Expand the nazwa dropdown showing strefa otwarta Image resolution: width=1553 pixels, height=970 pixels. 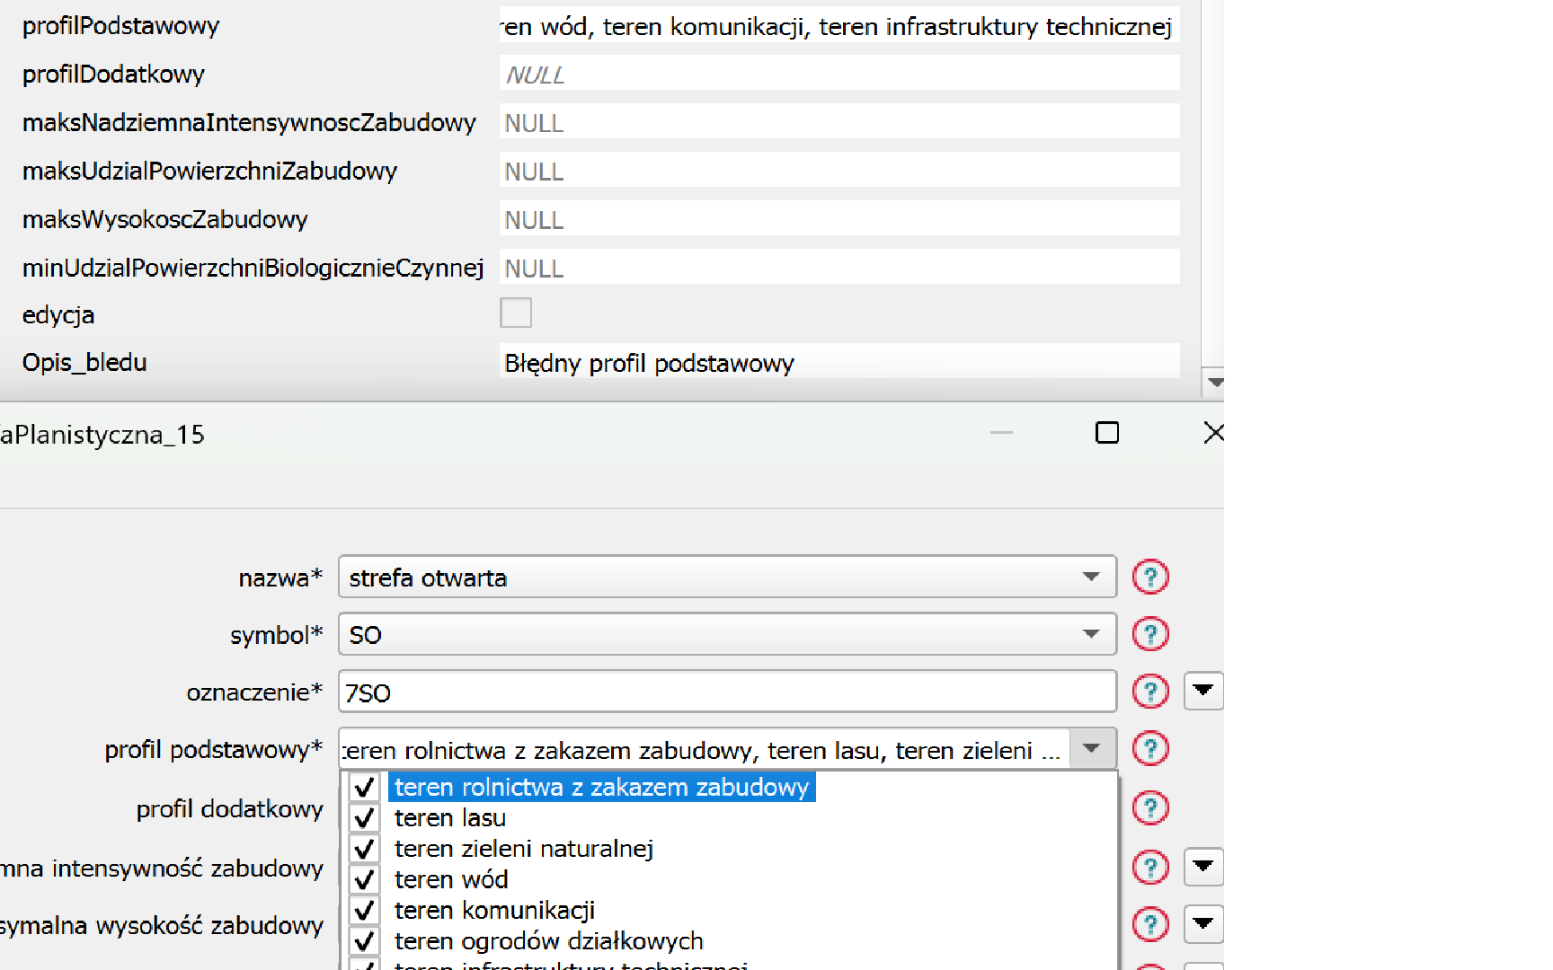coord(1090,577)
